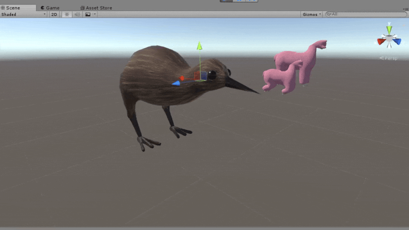Viewport: 409px width, 230px height.
Task: Switch to the Game tab
Action: click(50, 8)
